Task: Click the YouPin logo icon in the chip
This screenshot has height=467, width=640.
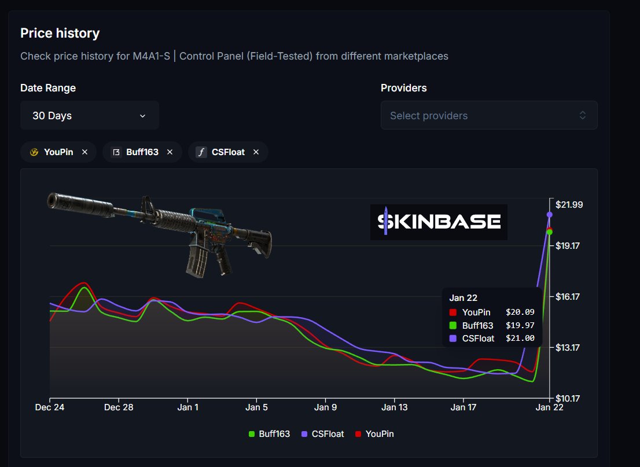Action: pyautogui.click(x=34, y=152)
